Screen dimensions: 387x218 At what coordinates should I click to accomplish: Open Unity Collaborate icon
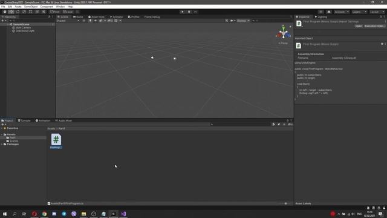point(320,12)
